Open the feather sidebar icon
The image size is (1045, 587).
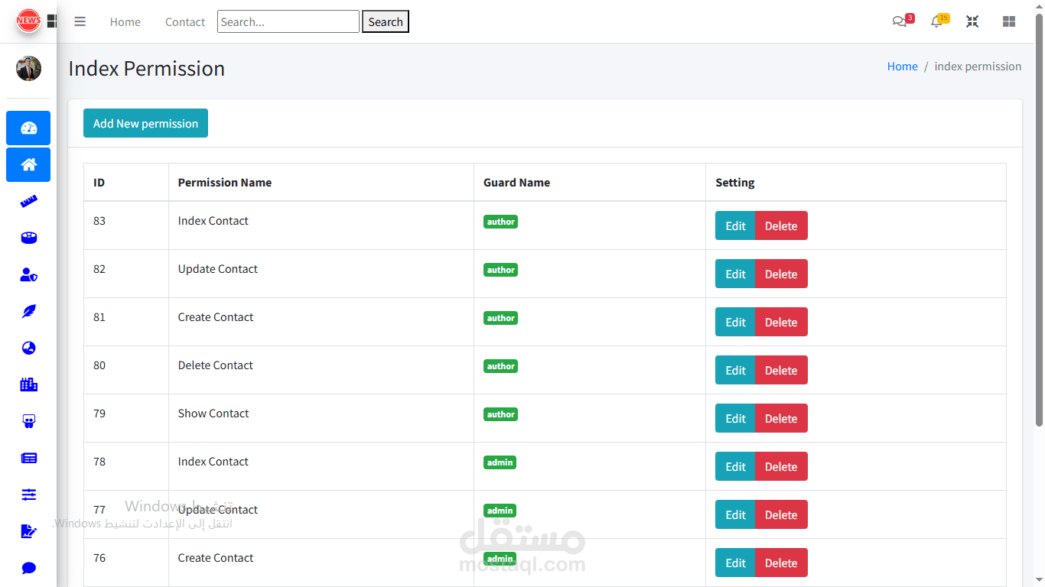(x=28, y=311)
